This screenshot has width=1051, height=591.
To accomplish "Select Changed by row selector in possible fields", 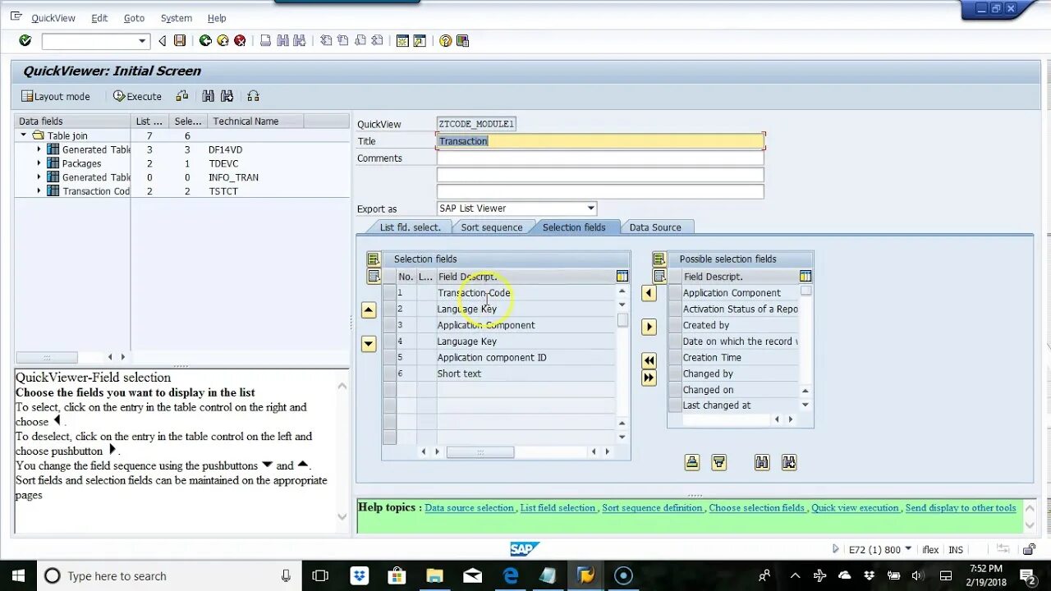I will point(675,373).
